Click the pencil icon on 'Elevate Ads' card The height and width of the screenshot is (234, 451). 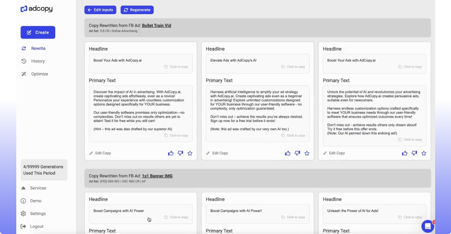click(x=208, y=153)
